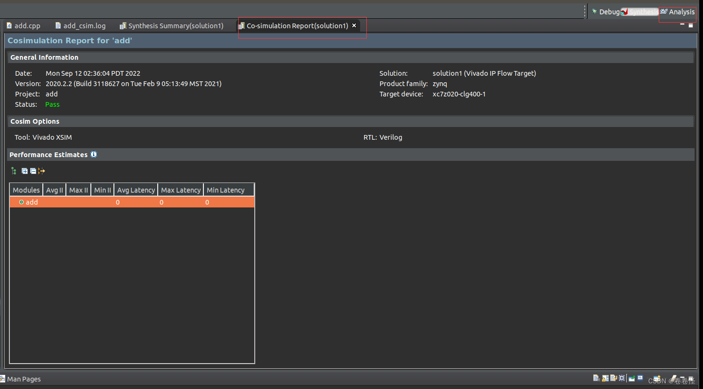Screen dimensions: 703x389
Task: Open the Performance Estimates info icon
Action: click(x=93, y=154)
